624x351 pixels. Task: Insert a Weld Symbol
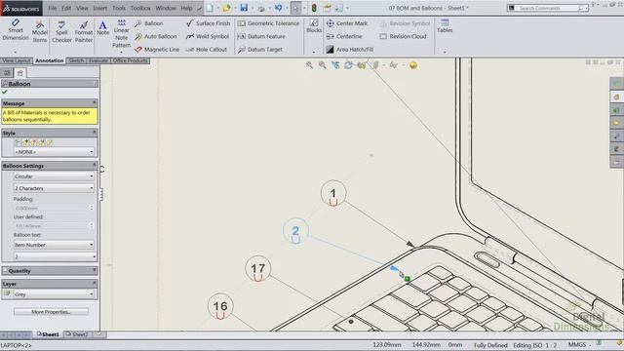tap(208, 36)
